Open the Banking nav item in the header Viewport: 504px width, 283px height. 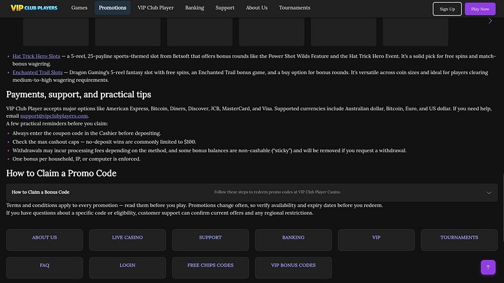click(194, 8)
